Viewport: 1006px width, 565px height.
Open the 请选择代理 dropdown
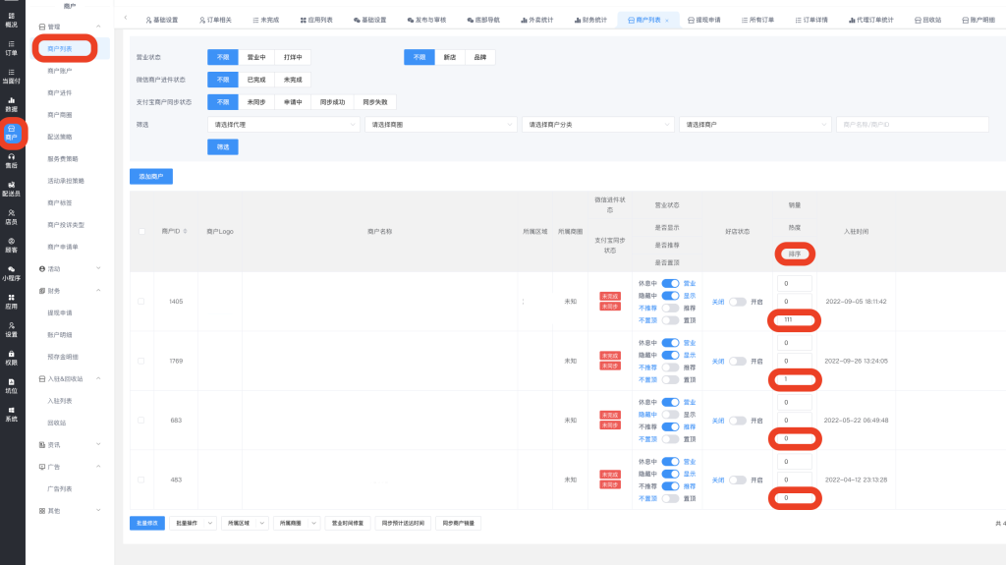(284, 125)
